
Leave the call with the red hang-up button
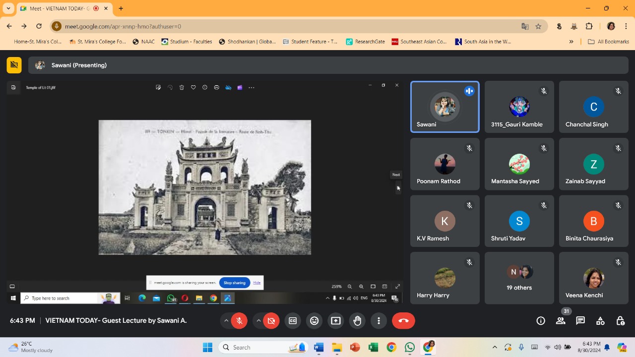pyautogui.click(x=403, y=321)
